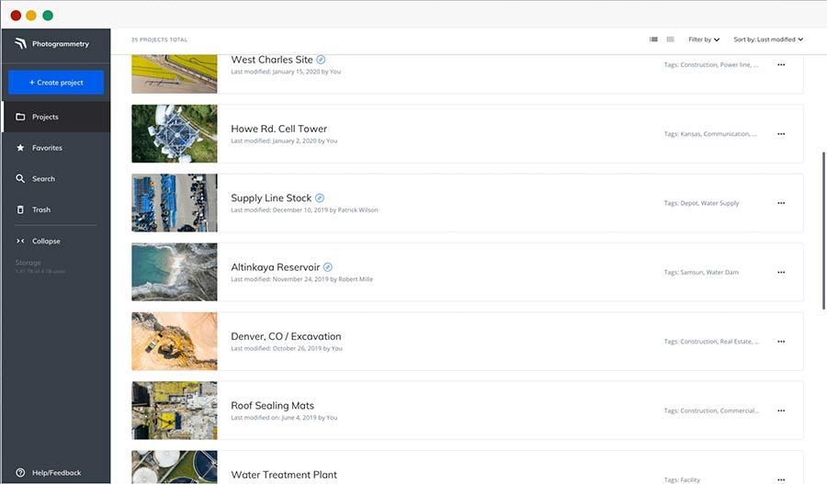Open the Roof Sealing Mats project title
This screenshot has width=827, height=484.
[x=272, y=405]
